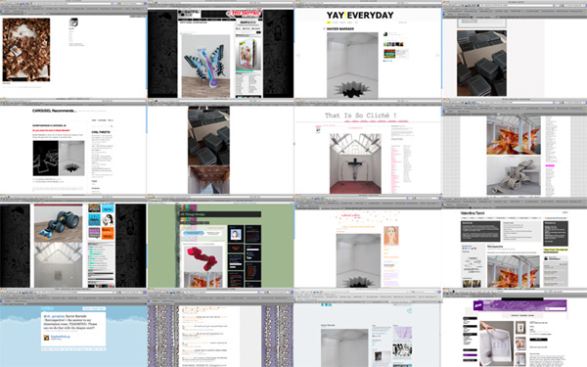The image size is (587, 367).
Task: Click the purple banner header
Action: (519, 305)
